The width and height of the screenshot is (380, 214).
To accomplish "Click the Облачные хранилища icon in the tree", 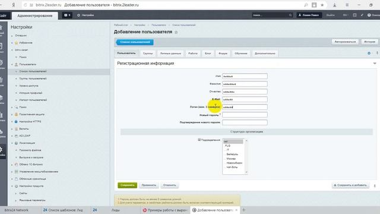I will (16, 179).
